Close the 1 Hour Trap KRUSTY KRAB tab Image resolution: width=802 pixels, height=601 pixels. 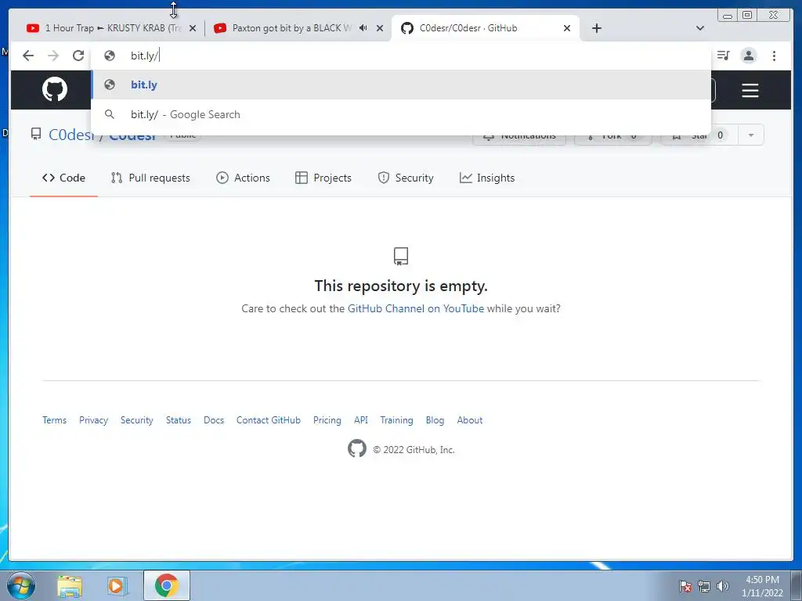pyautogui.click(x=193, y=29)
